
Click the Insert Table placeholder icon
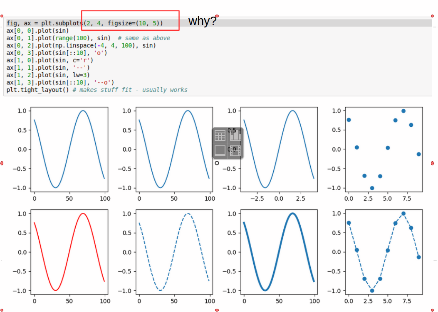coord(220,135)
